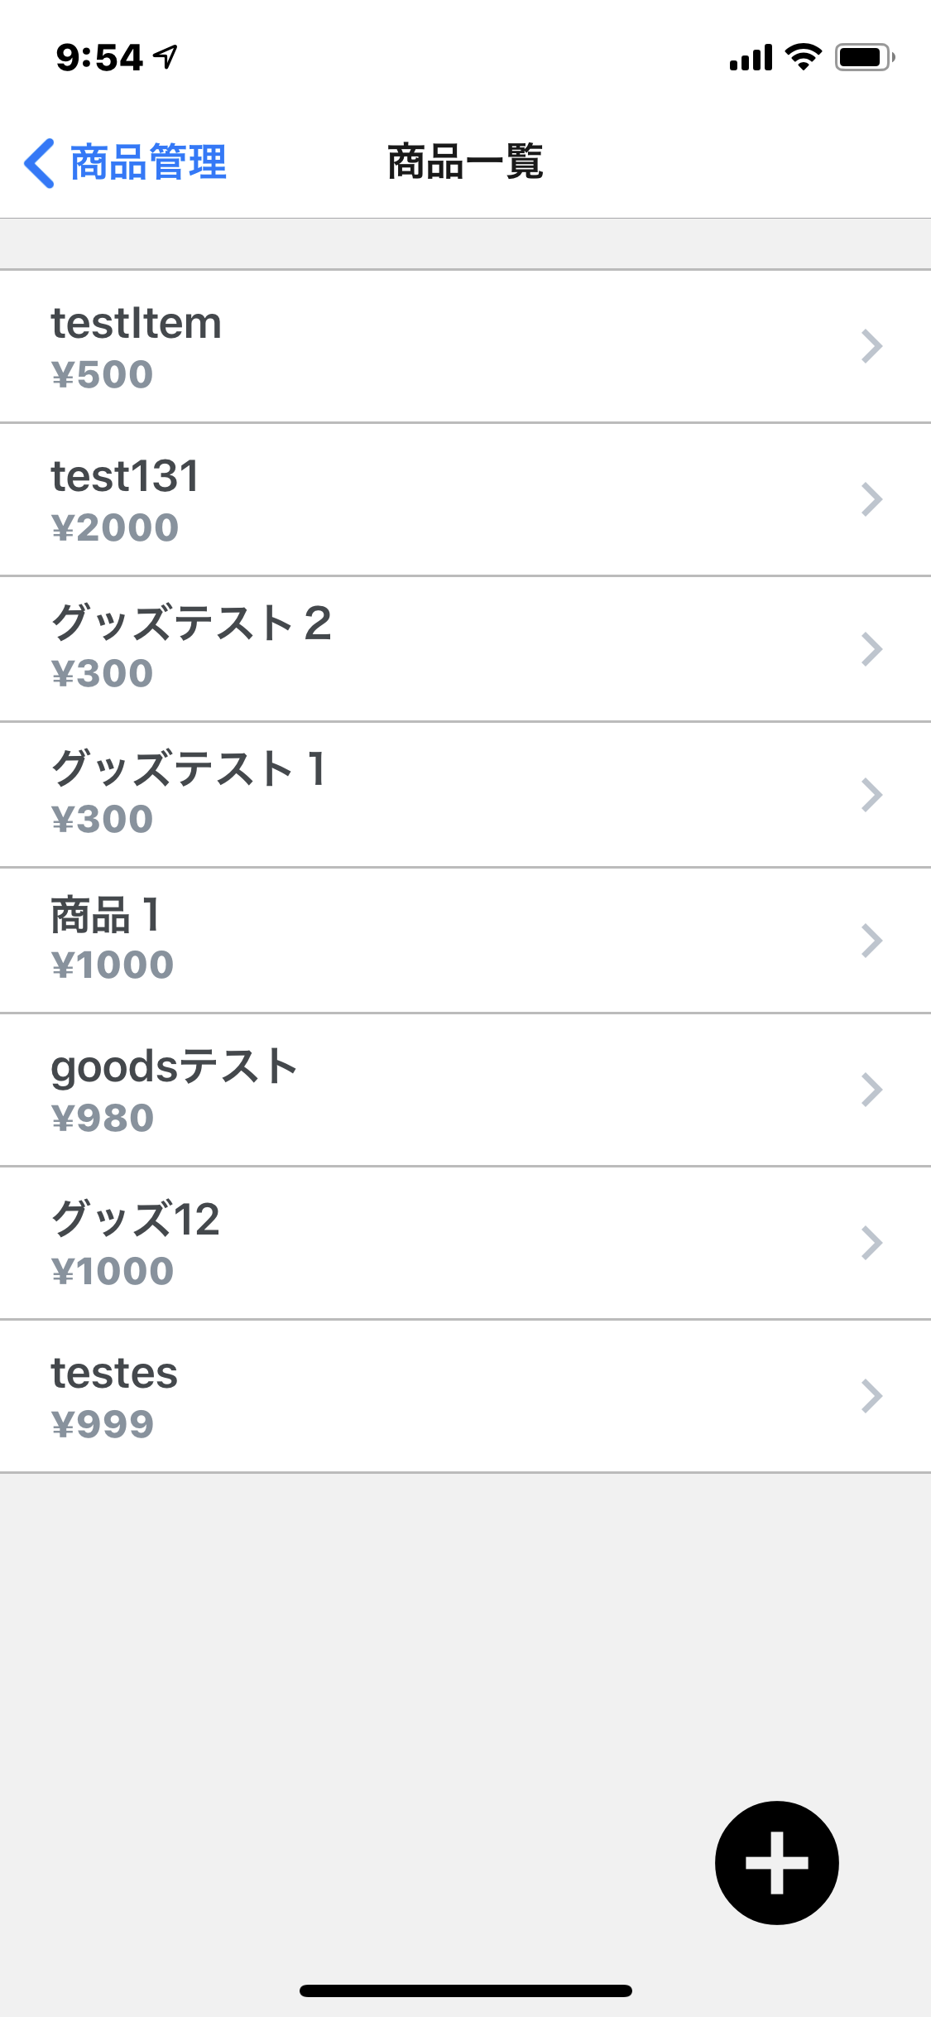This screenshot has height=2017, width=931.
Task: Tap the chevron beside グッズテスト1
Action: point(871,795)
